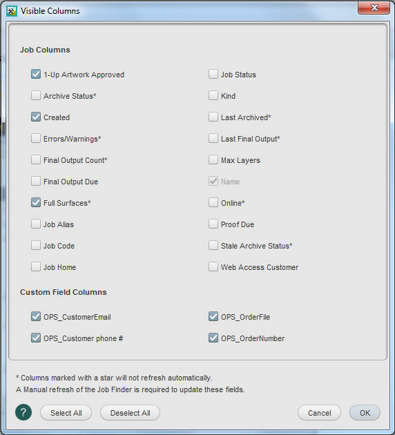Click the Deselect All button
395x435 pixels.
[130, 413]
